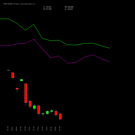Click the right end of the green line

click(x=110, y=48)
